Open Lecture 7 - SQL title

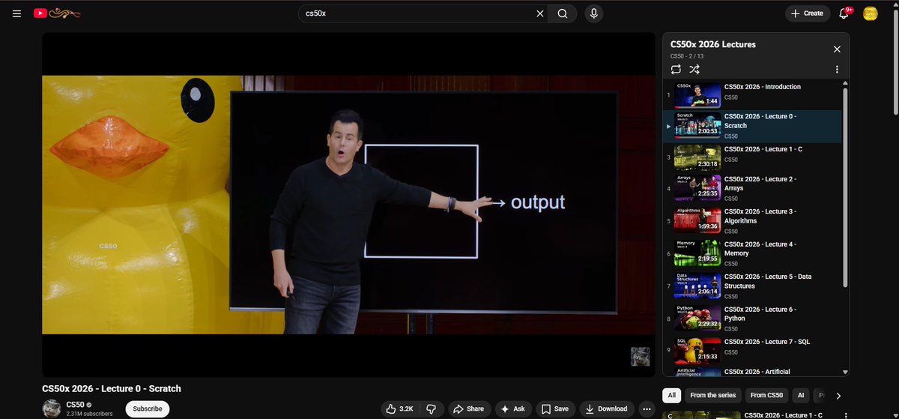point(766,342)
